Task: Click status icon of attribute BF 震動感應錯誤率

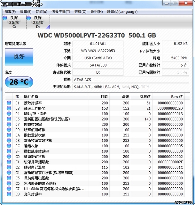Action: (x=9, y=151)
